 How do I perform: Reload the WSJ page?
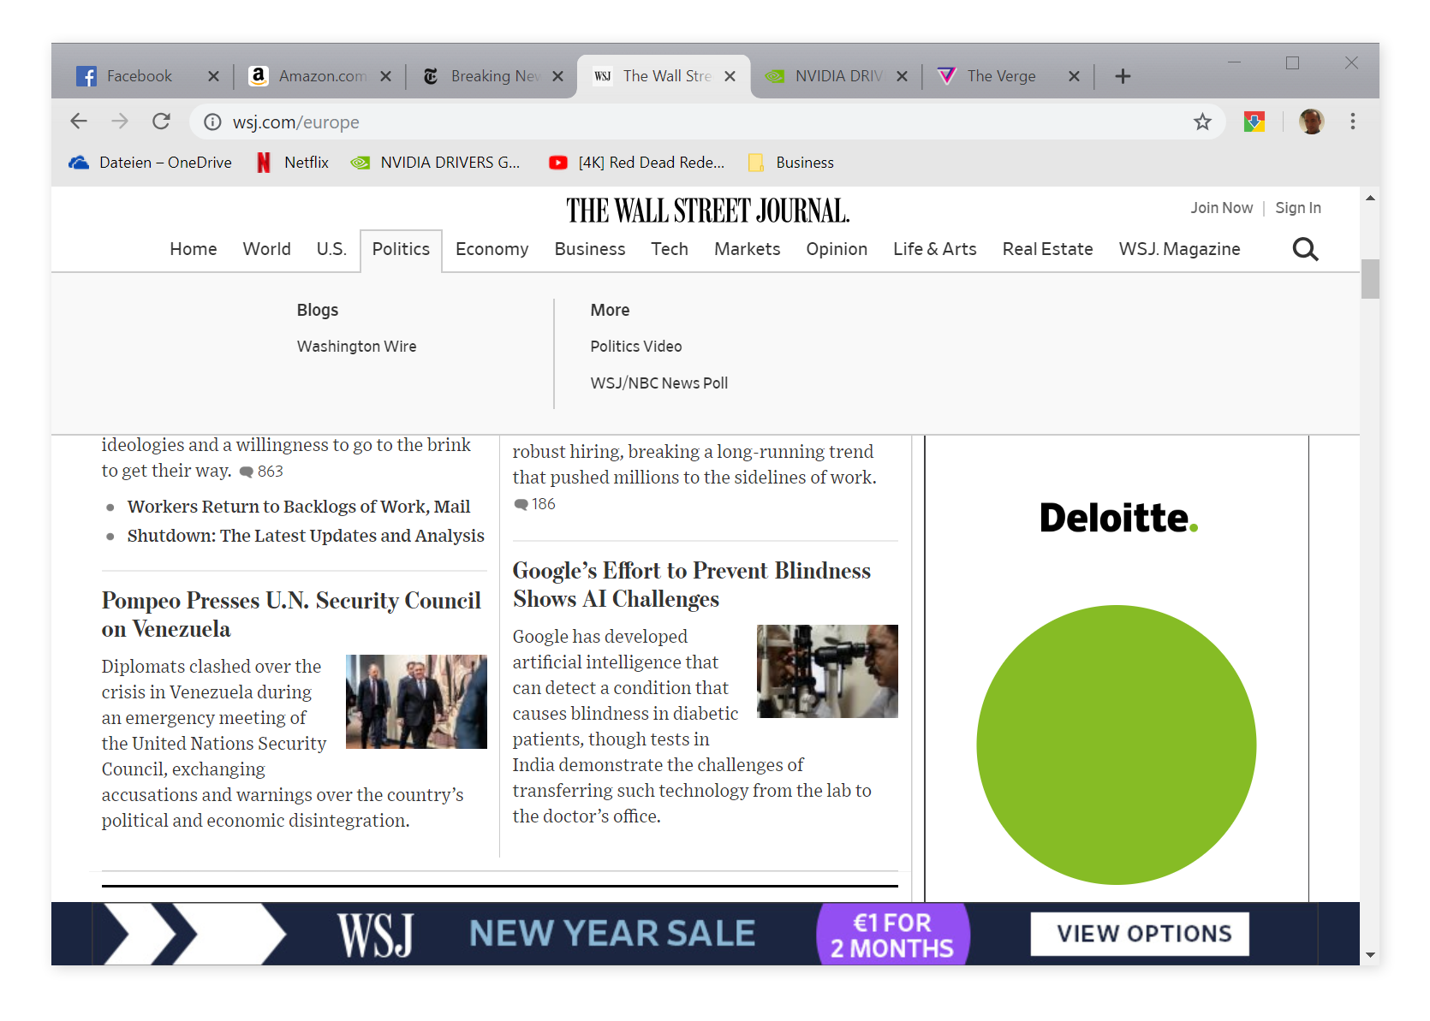click(x=161, y=122)
